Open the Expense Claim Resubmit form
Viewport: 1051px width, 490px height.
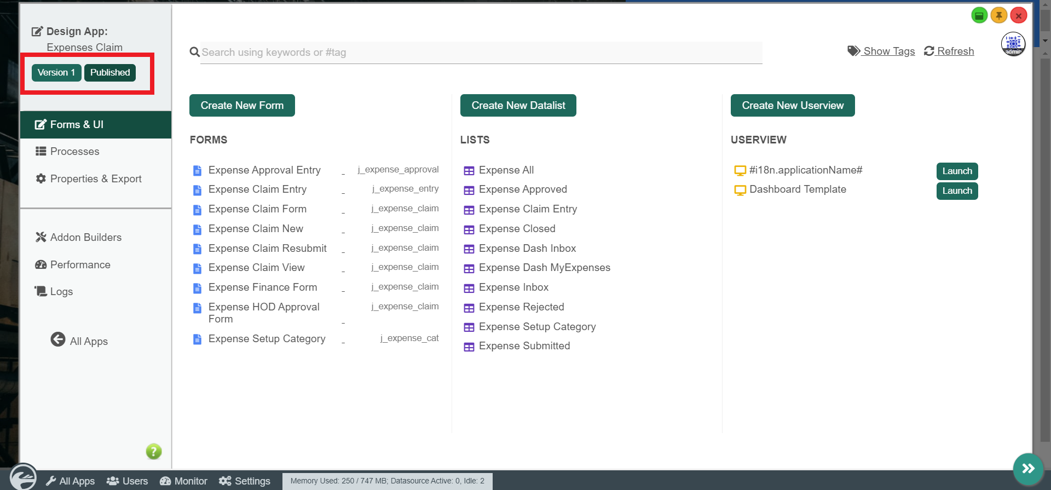[267, 249]
